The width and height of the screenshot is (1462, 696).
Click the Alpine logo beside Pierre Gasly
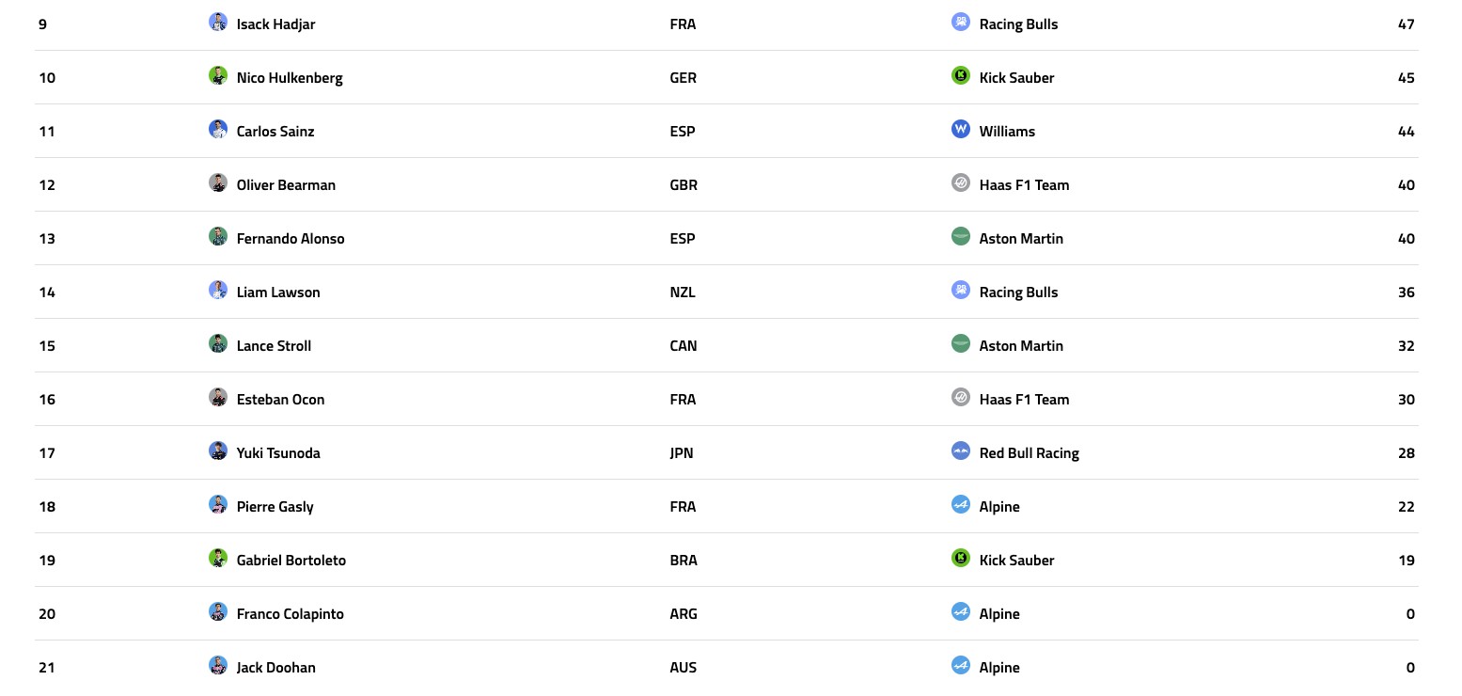click(960, 505)
